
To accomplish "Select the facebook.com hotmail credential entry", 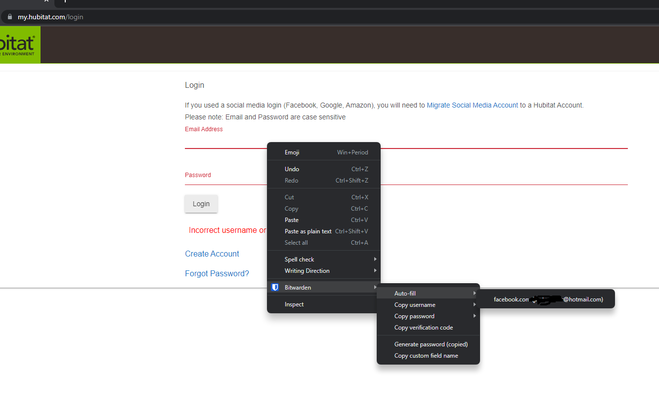I will tap(546, 299).
